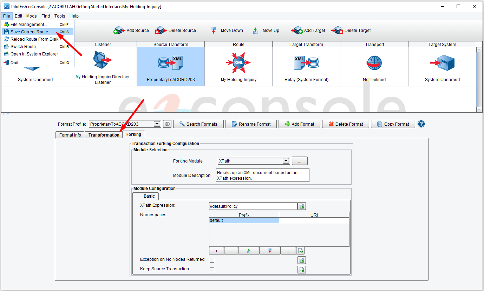Open the Mode menu
The image size is (484, 291).
point(32,16)
